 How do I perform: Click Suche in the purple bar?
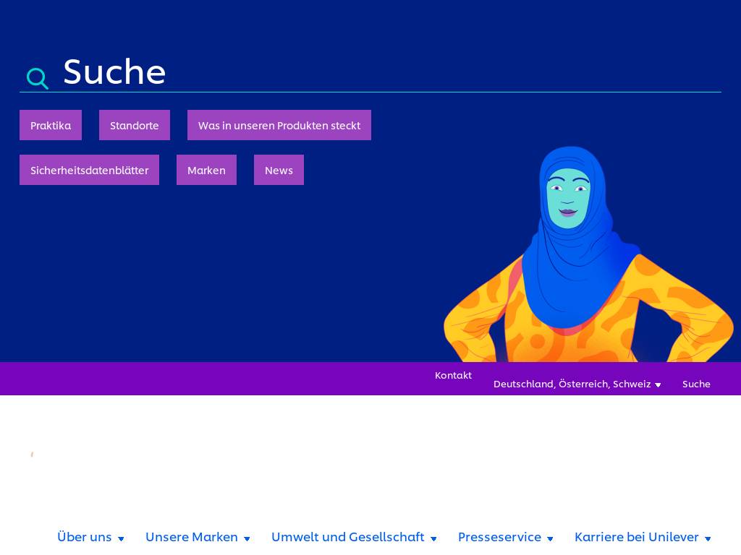pos(696,384)
